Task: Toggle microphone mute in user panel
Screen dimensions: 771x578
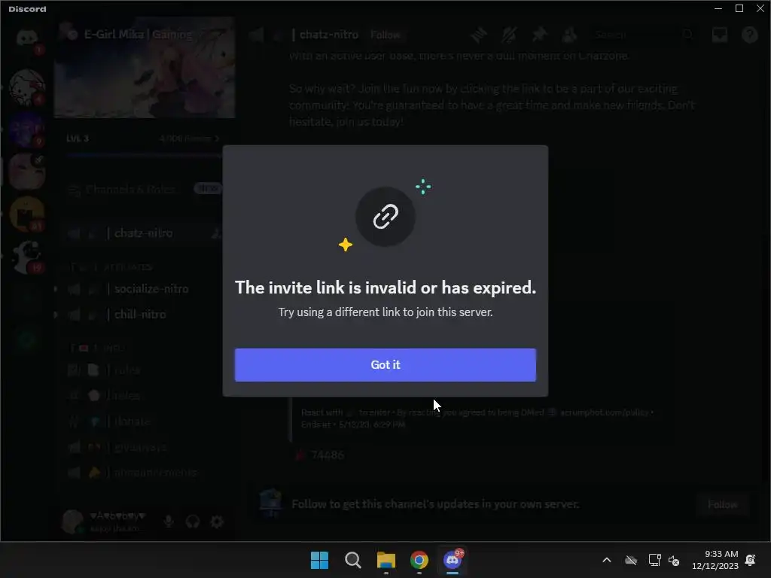Action: [x=169, y=521]
